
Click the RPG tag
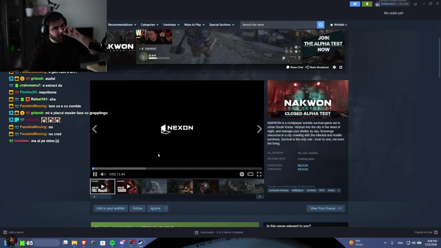322,190
